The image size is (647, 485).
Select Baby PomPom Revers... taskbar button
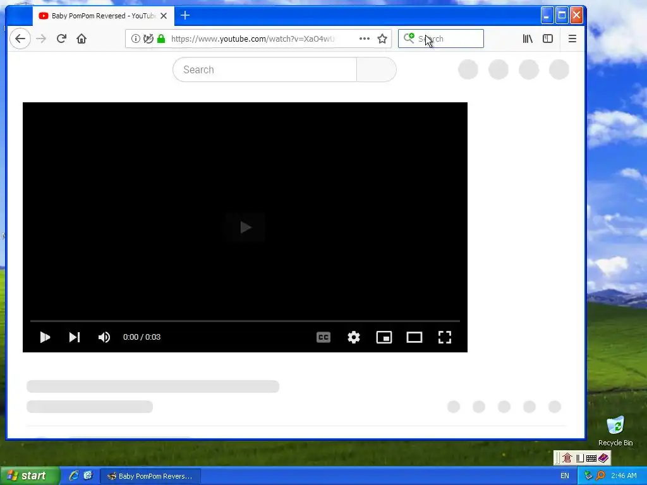click(x=150, y=476)
